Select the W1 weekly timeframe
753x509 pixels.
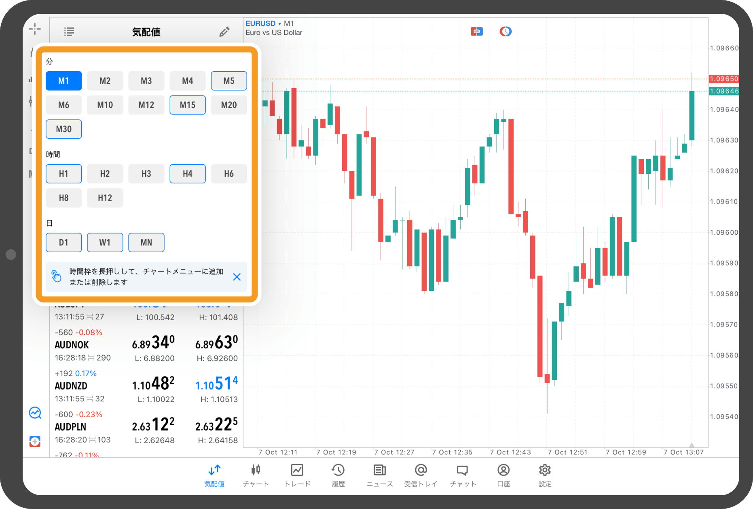click(x=105, y=242)
